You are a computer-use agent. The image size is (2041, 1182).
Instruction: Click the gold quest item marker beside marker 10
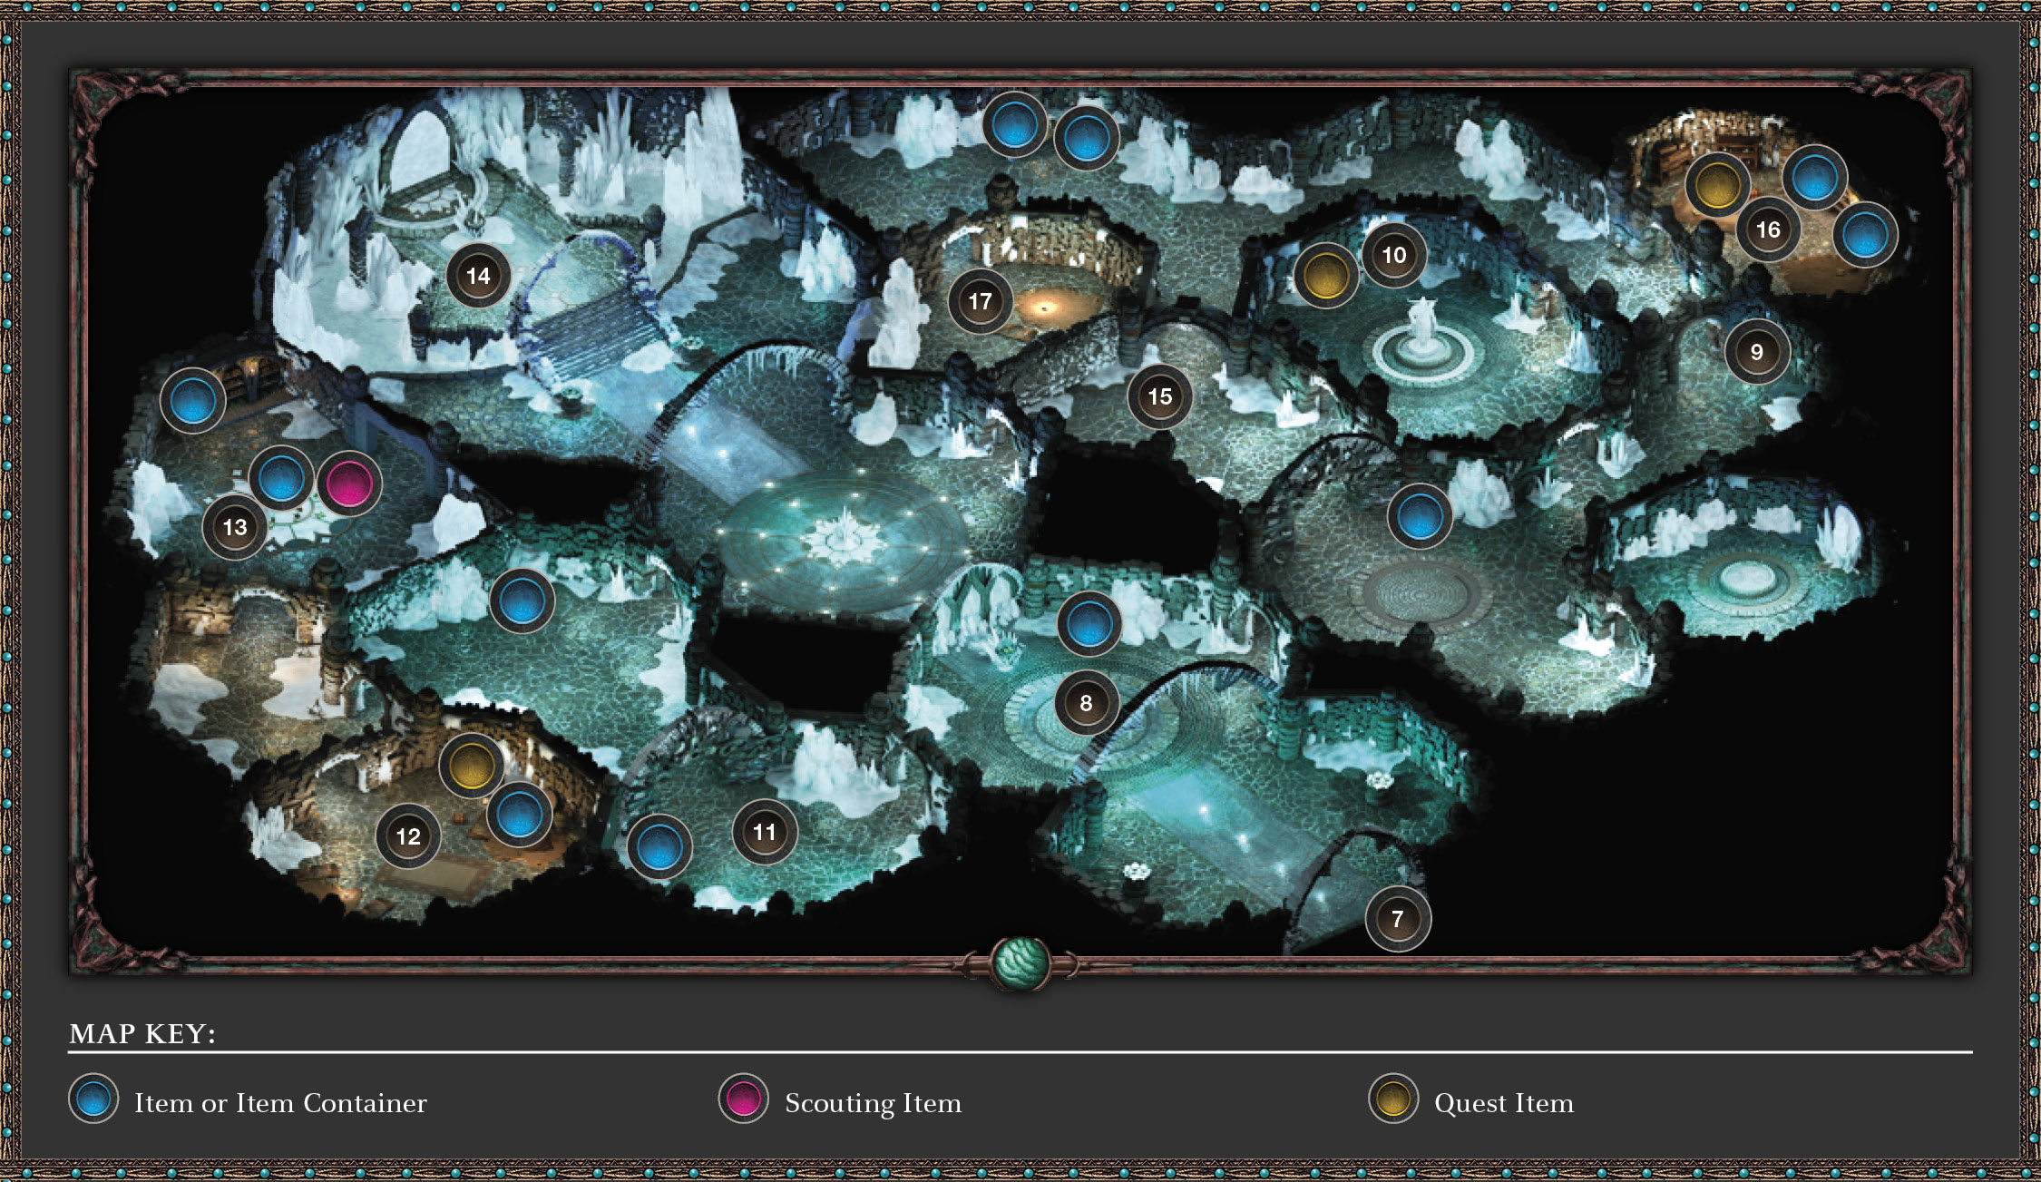click(x=1326, y=275)
